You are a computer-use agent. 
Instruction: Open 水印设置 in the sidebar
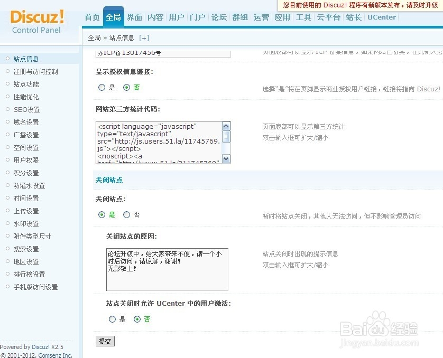[26, 224]
